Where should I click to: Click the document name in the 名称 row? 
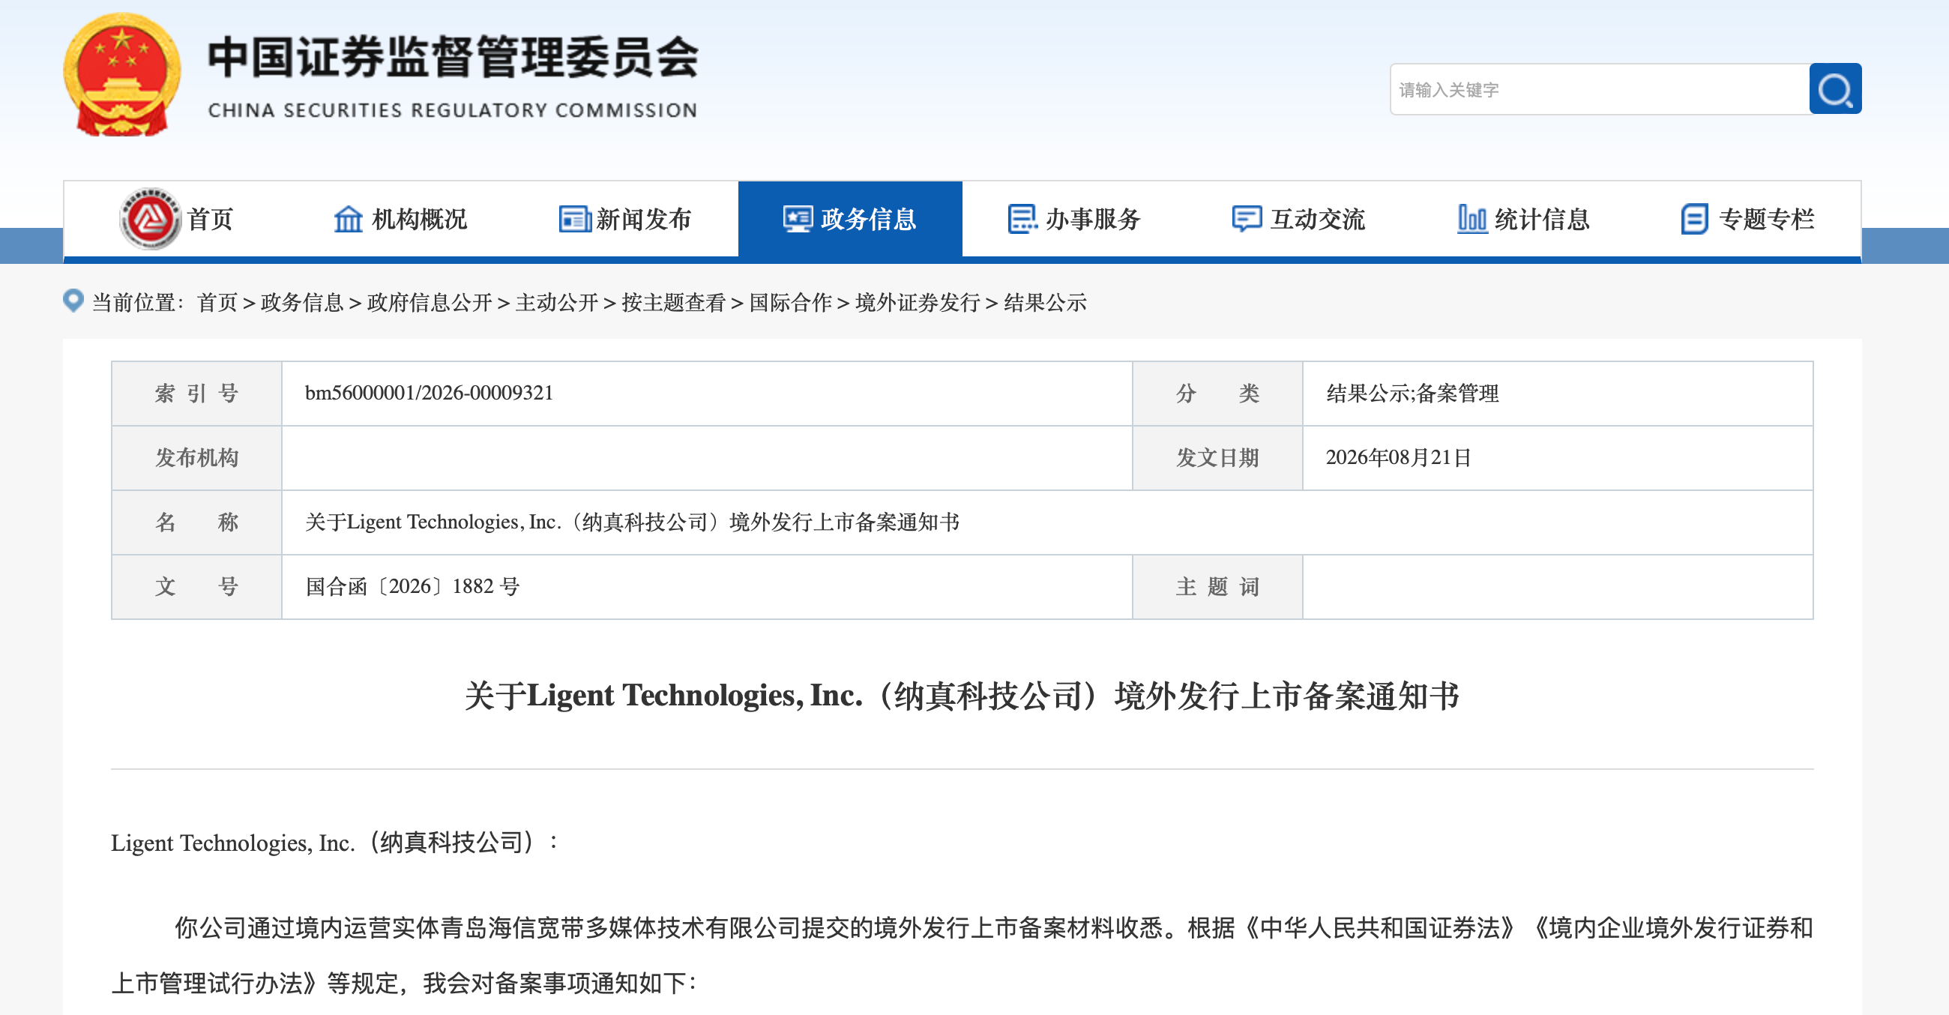tap(632, 522)
